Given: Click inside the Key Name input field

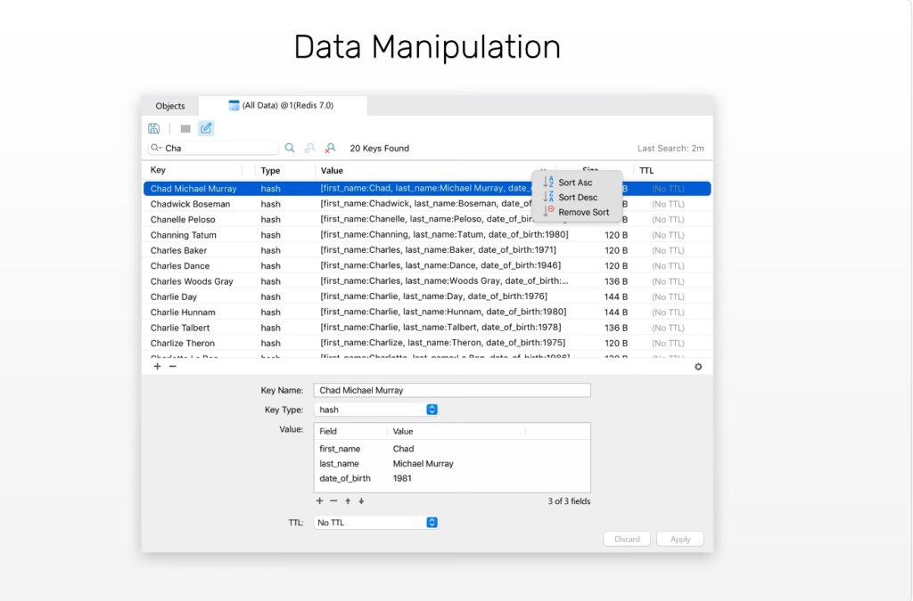Looking at the screenshot, I should click(450, 390).
